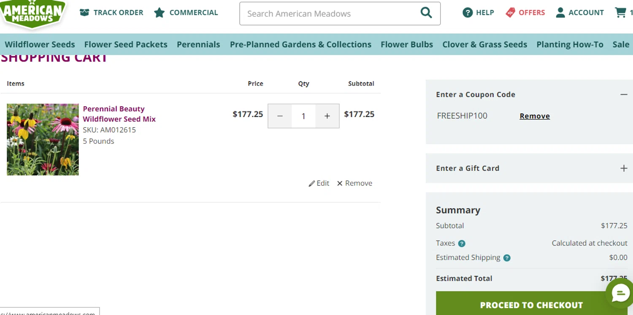The image size is (633, 315).
Task: Expand the Enter a Gift Card section
Action: (x=624, y=168)
